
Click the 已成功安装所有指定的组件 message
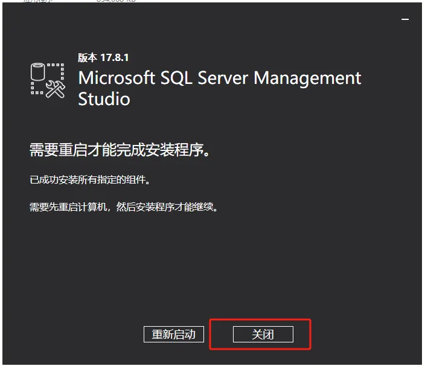89,181
